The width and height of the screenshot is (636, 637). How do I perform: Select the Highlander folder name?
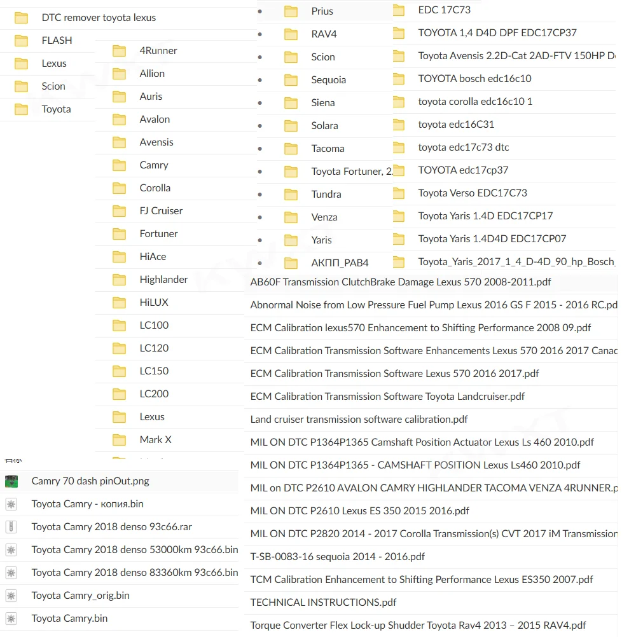pyautogui.click(x=163, y=280)
